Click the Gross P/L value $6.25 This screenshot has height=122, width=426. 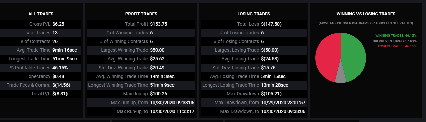[x=58, y=24]
